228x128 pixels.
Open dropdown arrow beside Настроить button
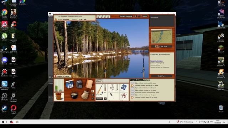tap(105, 99)
